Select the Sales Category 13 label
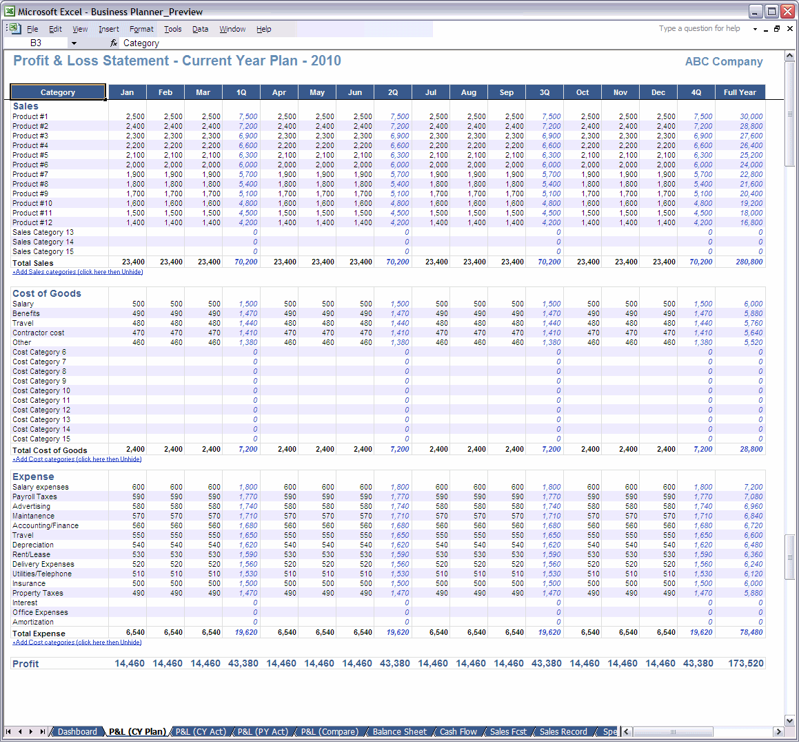 click(43, 233)
